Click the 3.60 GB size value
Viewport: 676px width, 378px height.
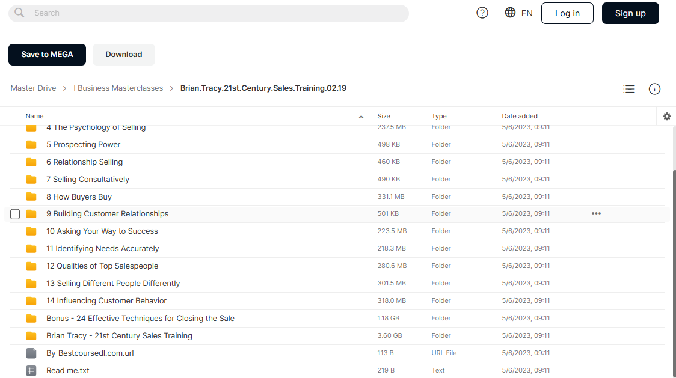(x=390, y=335)
